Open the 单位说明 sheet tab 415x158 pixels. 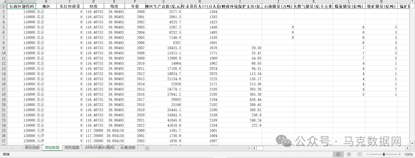[x=32, y=148]
